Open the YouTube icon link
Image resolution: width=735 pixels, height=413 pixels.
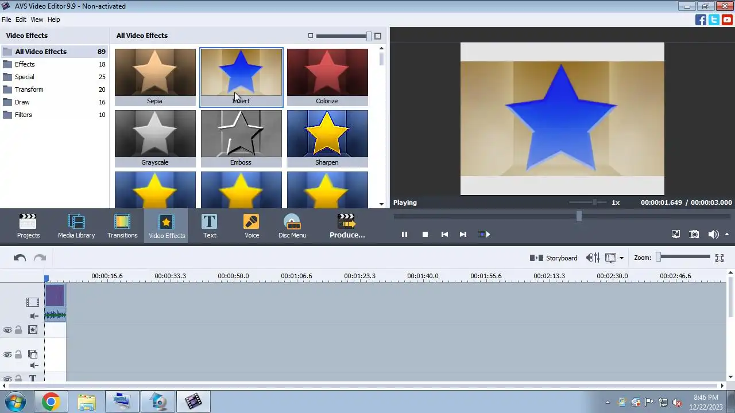coord(727,20)
